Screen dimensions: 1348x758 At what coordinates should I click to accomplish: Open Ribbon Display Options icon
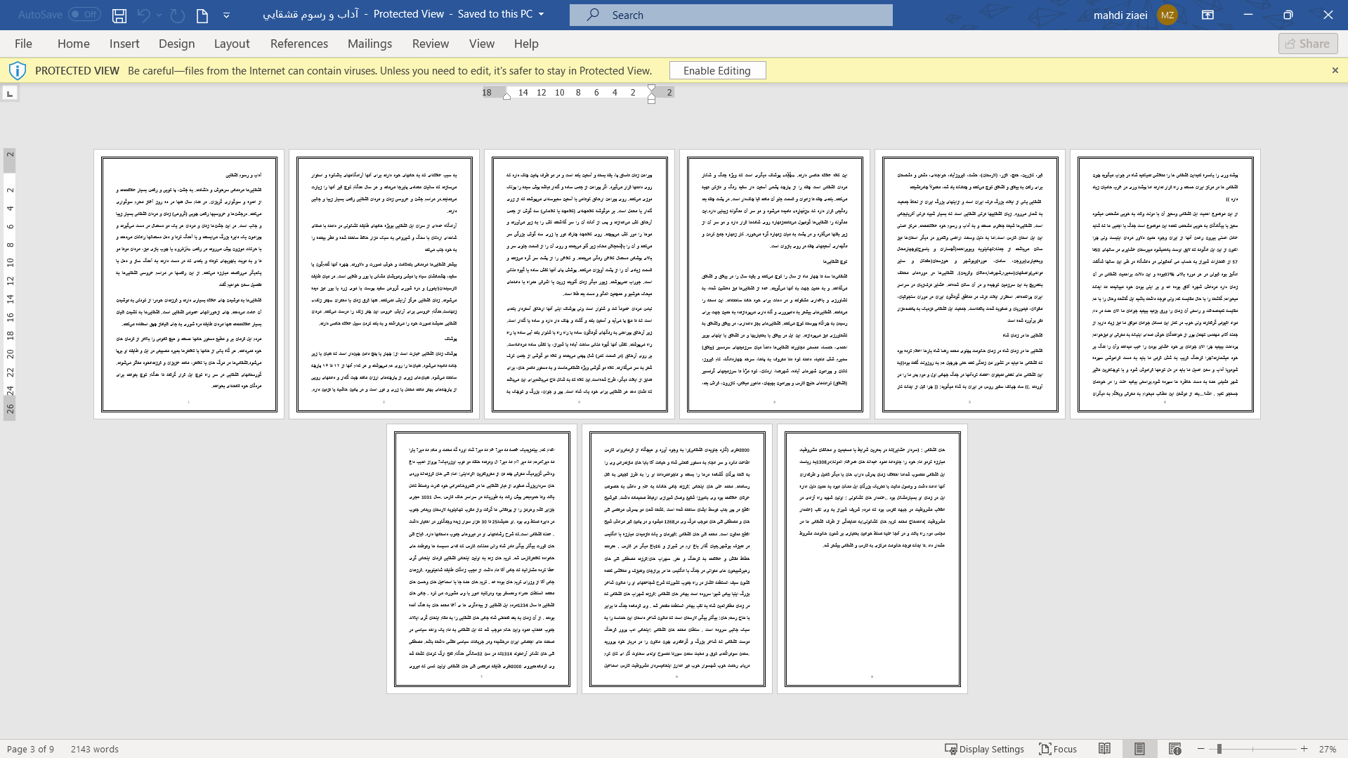tap(1208, 15)
